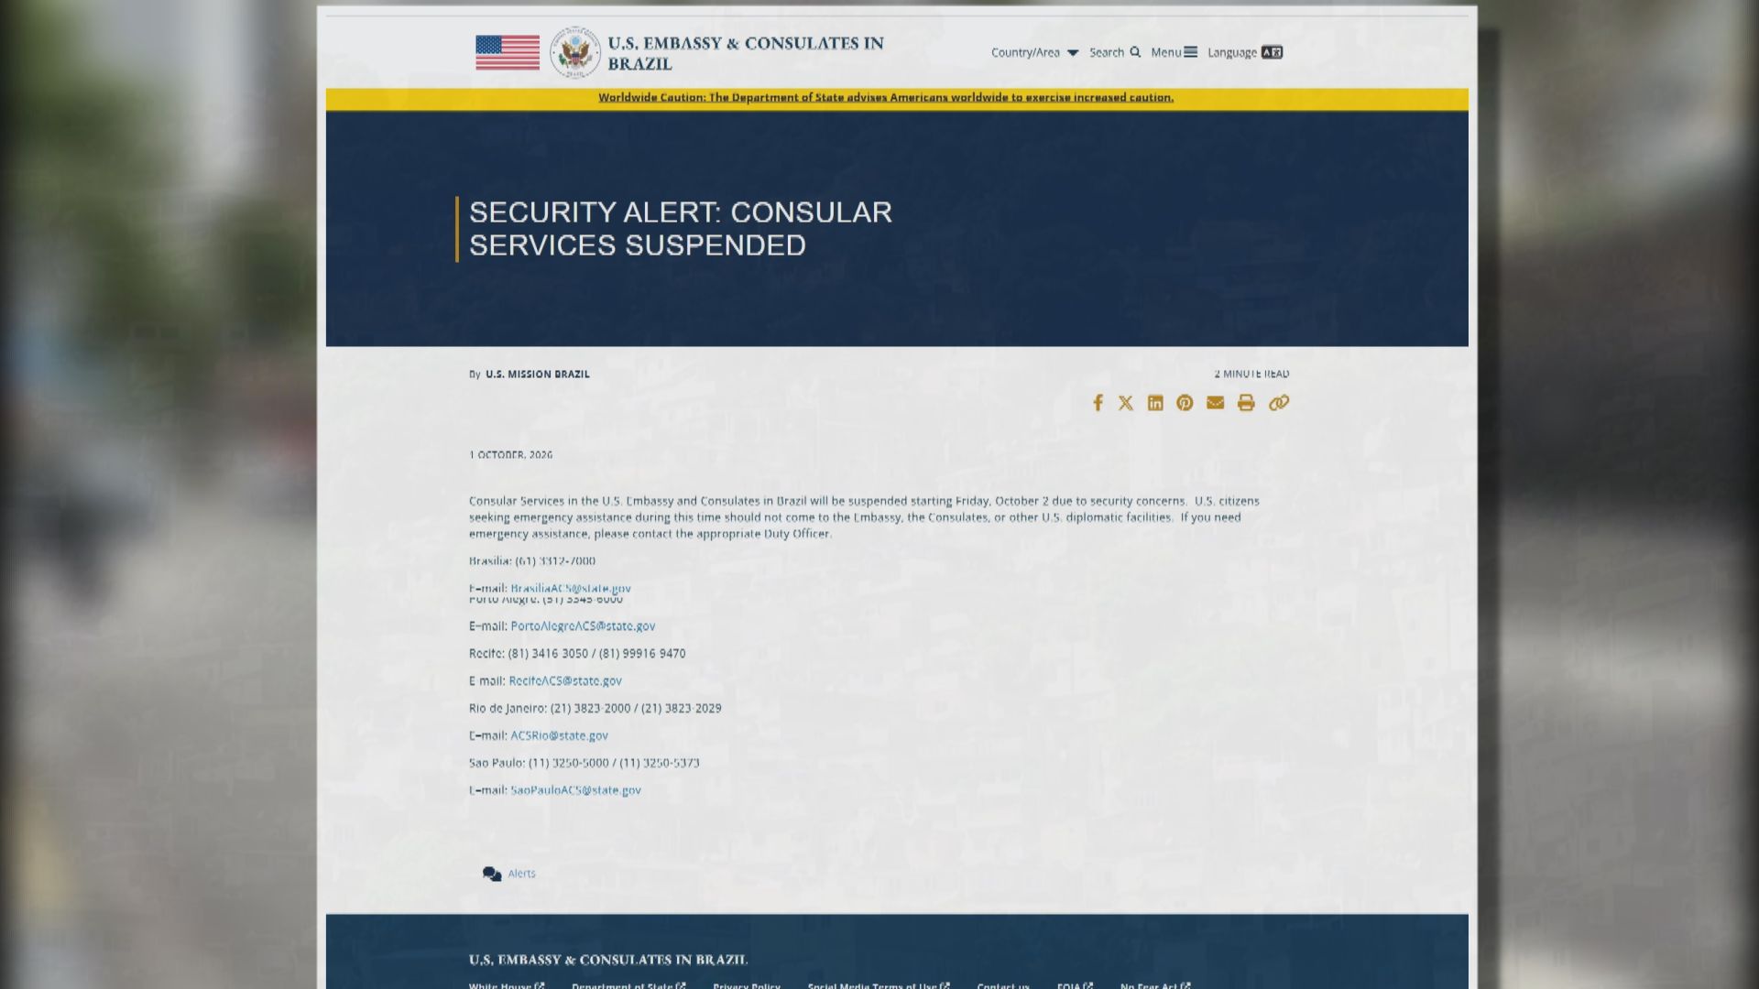The image size is (1759, 989).
Task: Select the 1 October date text
Action: (510, 454)
